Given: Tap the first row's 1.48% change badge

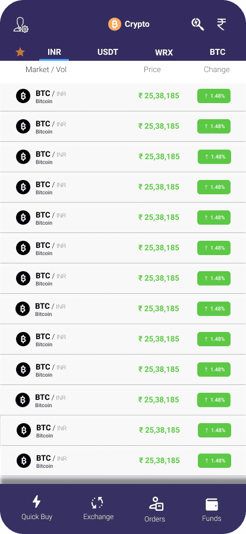Looking at the screenshot, I should [x=214, y=96].
